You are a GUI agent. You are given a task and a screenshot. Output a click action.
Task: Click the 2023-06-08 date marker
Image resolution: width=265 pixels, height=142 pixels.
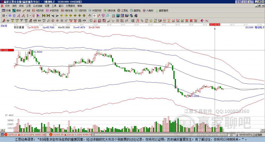pyautogui.click(x=215, y=25)
